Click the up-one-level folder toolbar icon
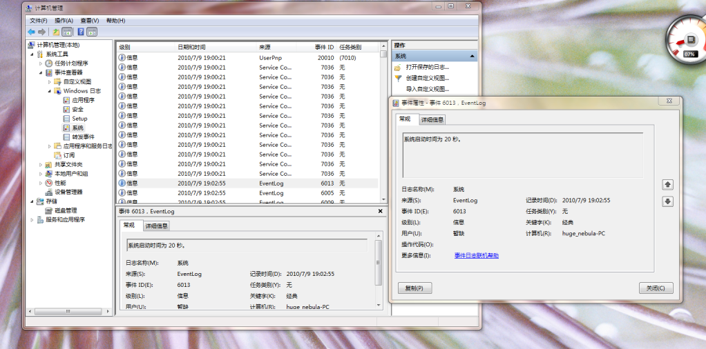This screenshot has height=349, width=706. click(56, 32)
